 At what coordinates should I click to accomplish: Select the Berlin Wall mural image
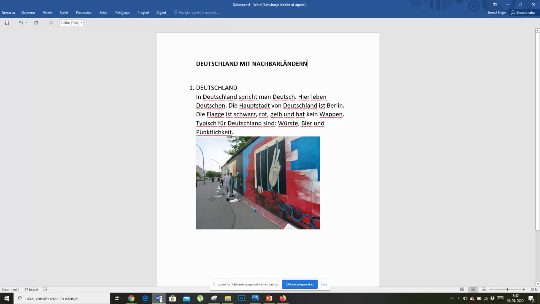pyautogui.click(x=258, y=183)
